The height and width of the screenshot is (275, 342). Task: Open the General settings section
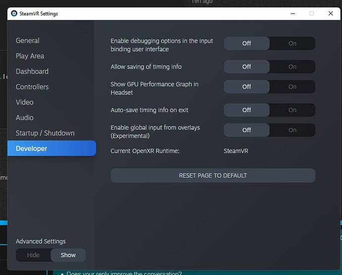coord(27,40)
